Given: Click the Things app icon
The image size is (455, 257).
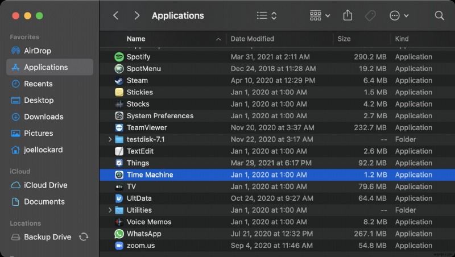Looking at the screenshot, I should [119, 163].
